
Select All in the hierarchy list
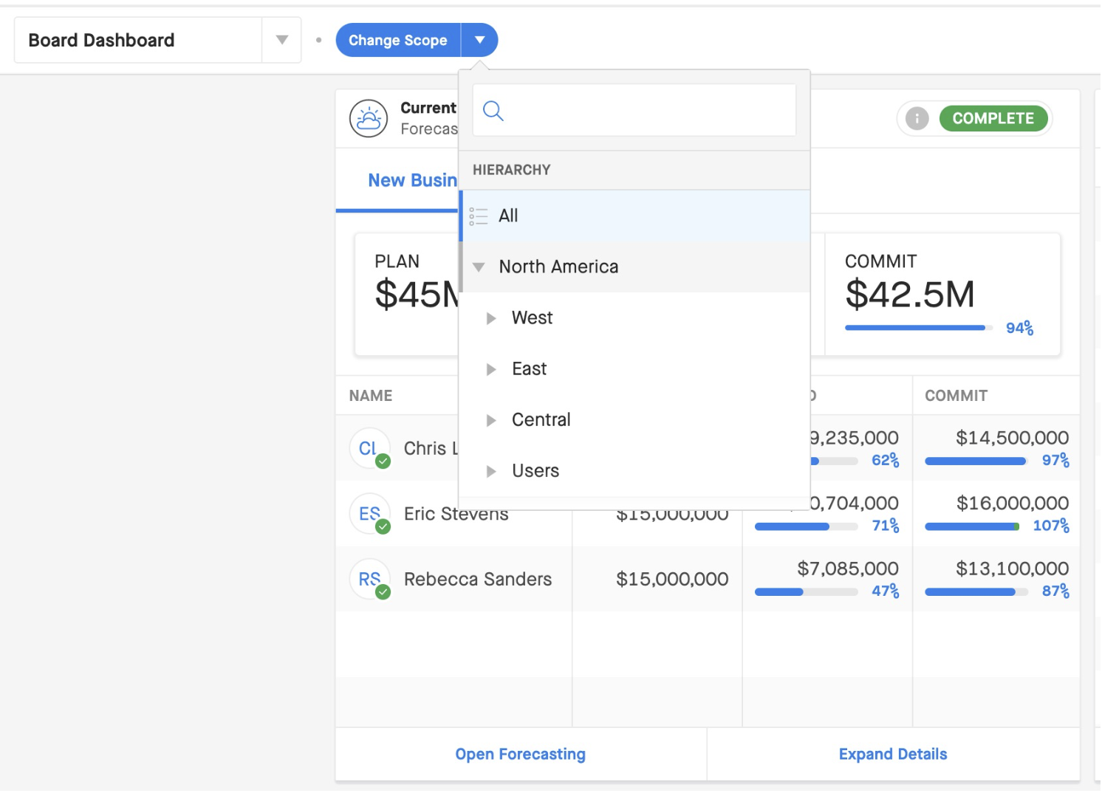click(634, 216)
